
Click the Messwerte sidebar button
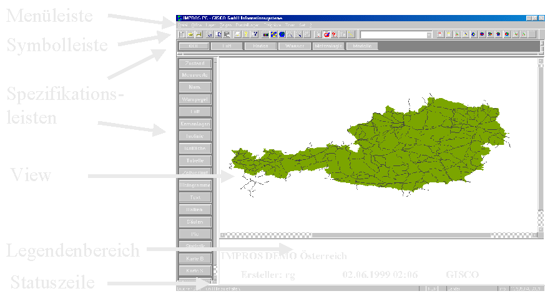click(195, 75)
